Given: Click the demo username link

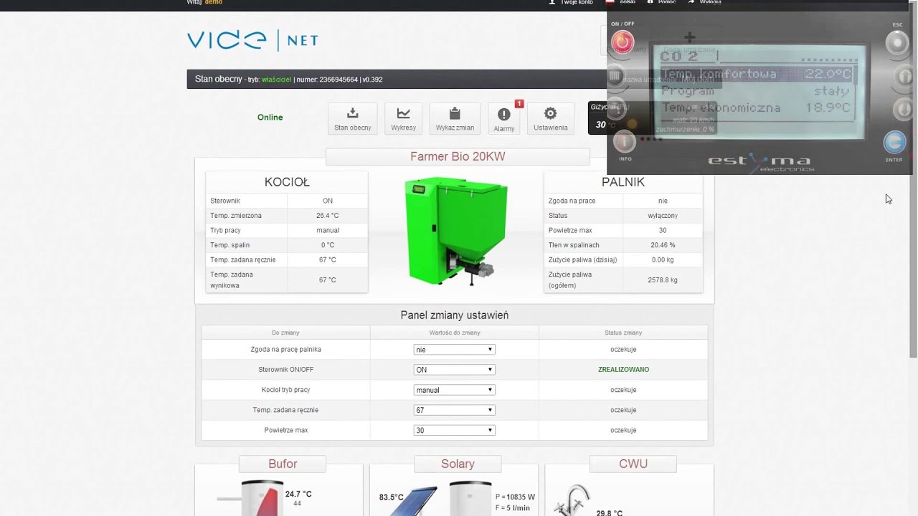Looking at the screenshot, I should pos(214,2).
